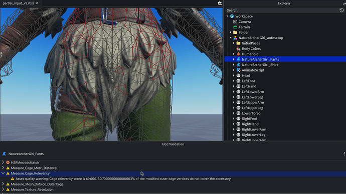The height and width of the screenshot is (194, 346).
Task: Select the Camera icon in Workspace
Action: pos(235,21)
